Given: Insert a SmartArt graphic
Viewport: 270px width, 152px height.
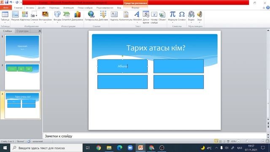Looking at the screenshot, I should pos(66,14).
